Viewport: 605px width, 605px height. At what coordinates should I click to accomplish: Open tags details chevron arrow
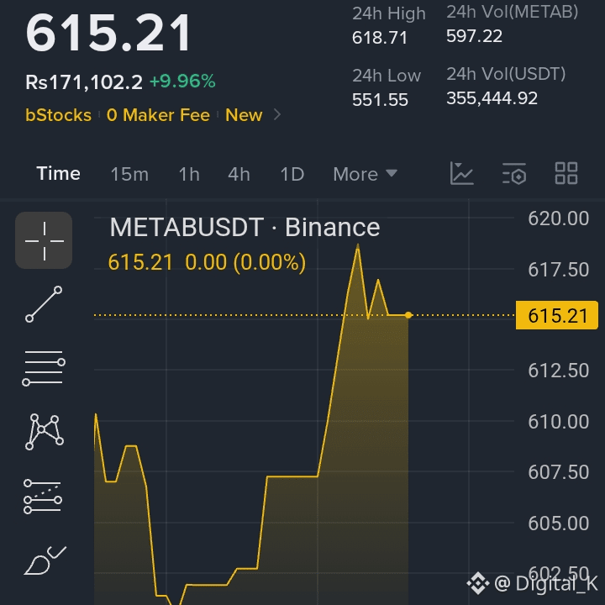277,114
